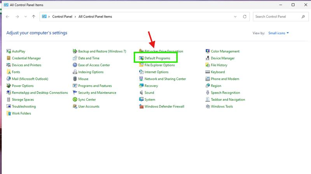Open the AutoPlay icon

[9, 52]
